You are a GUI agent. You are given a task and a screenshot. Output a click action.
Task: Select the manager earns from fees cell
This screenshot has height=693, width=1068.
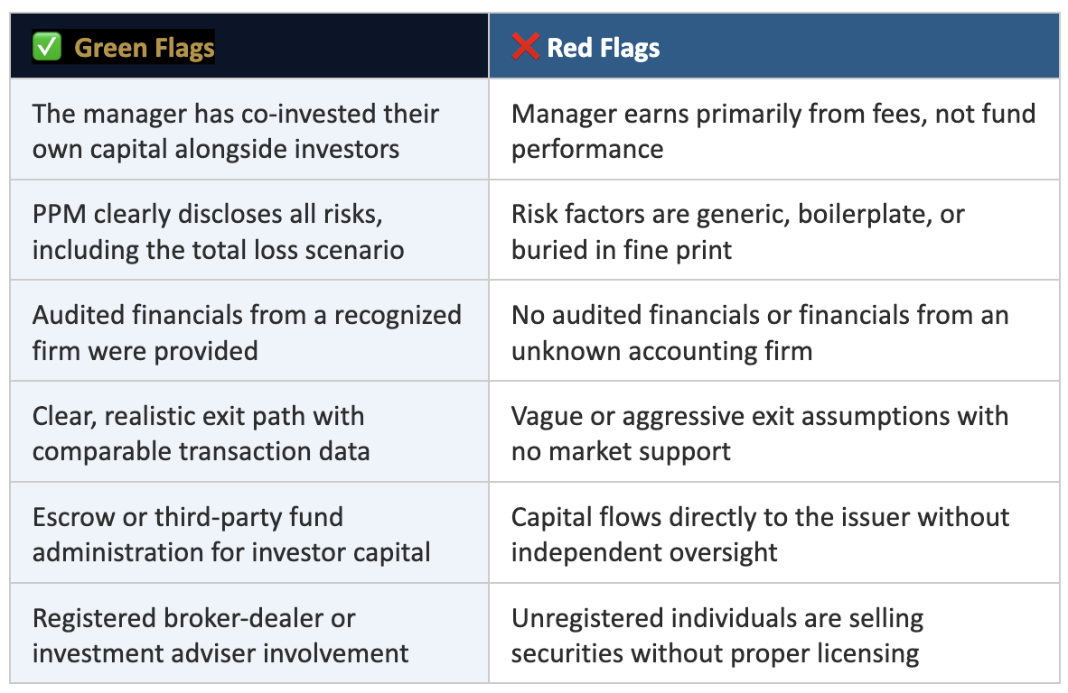(x=773, y=131)
